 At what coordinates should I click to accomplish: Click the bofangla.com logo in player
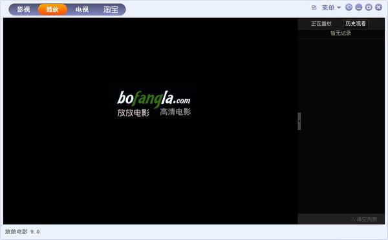coord(154,104)
